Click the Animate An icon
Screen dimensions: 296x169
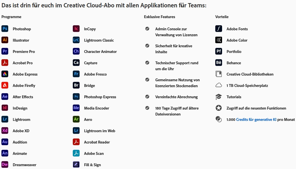tap(5, 153)
